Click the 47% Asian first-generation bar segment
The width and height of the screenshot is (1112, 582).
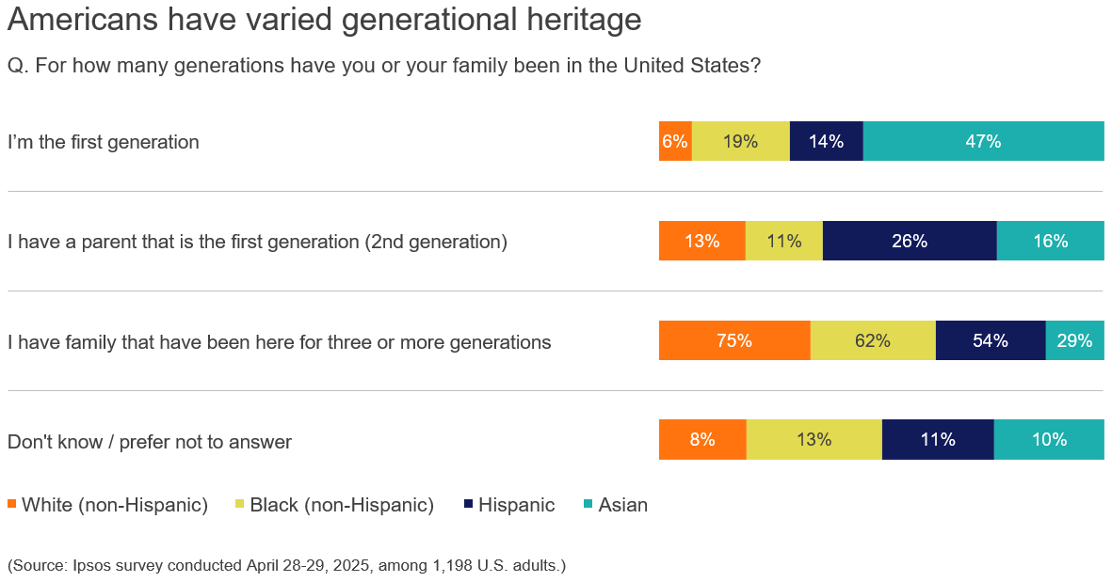click(983, 141)
